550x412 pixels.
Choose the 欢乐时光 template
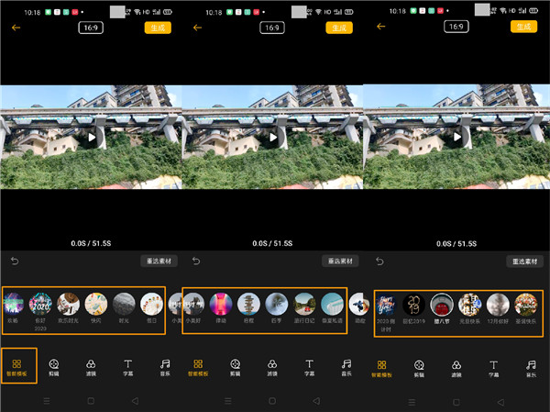click(x=68, y=304)
